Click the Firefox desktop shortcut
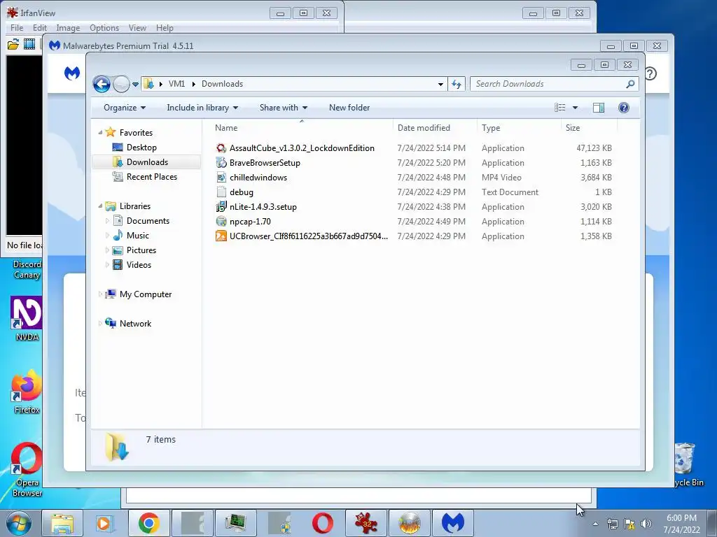This screenshot has height=537, width=717. [27, 392]
